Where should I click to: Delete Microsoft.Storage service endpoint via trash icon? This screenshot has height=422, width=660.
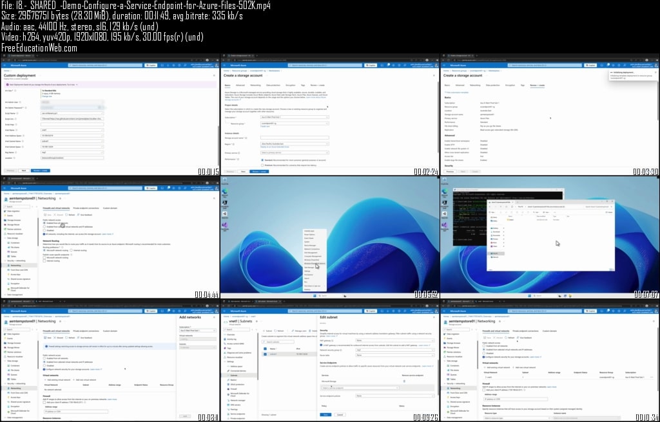tap(404, 381)
